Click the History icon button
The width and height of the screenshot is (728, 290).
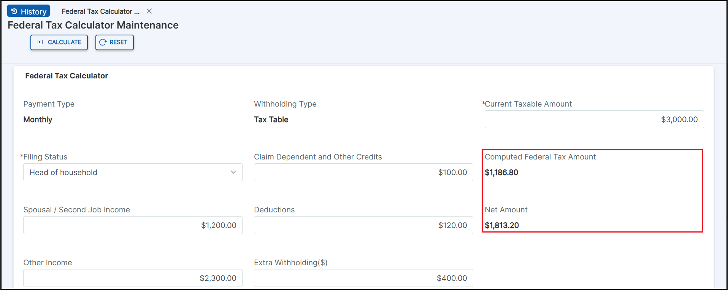[x=14, y=11]
